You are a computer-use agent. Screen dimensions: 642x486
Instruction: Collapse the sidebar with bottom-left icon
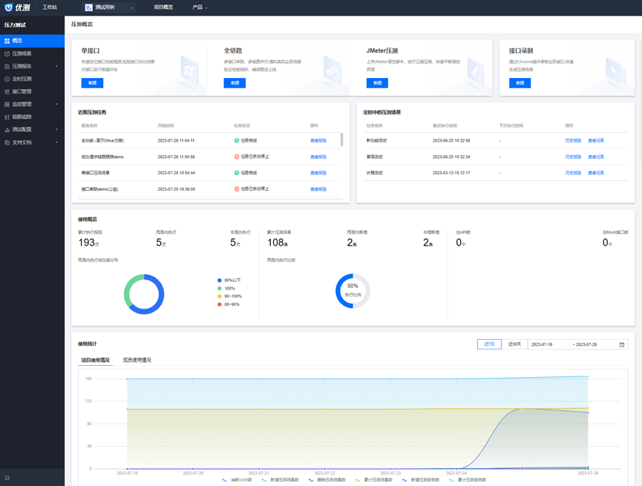(x=7, y=477)
